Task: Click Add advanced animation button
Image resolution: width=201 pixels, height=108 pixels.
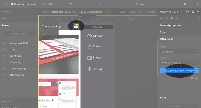Action: tap(179, 71)
